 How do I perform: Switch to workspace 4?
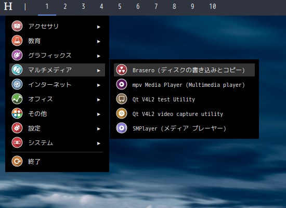(x=101, y=7)
